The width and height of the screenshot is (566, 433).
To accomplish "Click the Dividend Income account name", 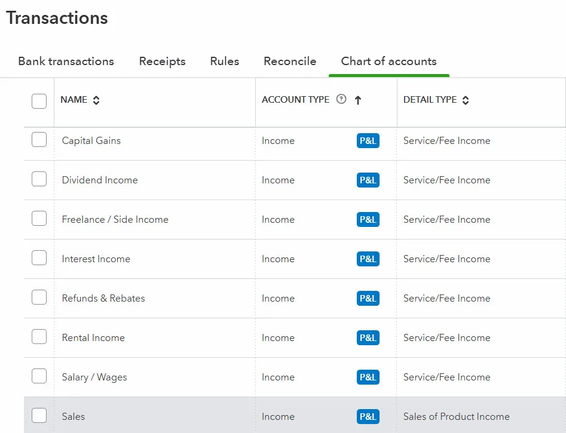I will (100, 180).
